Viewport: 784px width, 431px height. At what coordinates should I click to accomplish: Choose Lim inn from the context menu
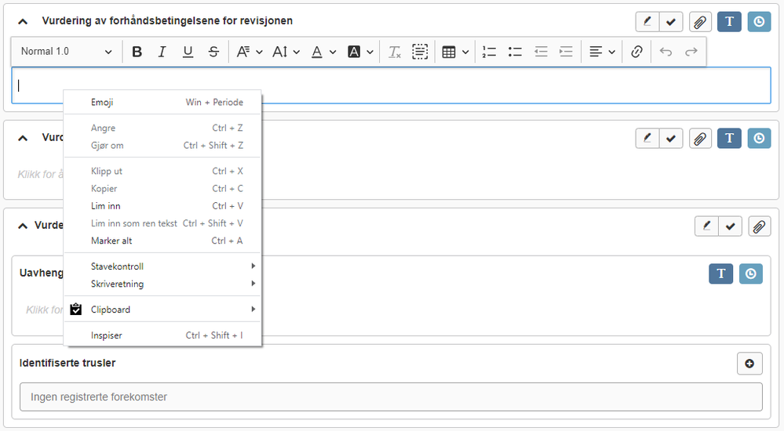point(106,206)
